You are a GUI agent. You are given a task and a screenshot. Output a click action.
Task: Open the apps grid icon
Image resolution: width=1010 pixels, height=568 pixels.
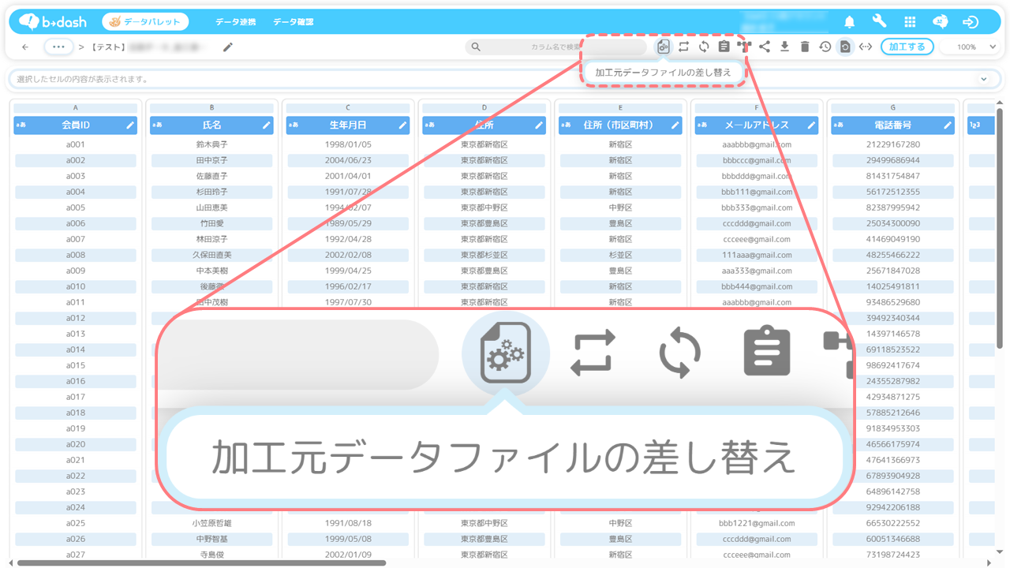910,22
